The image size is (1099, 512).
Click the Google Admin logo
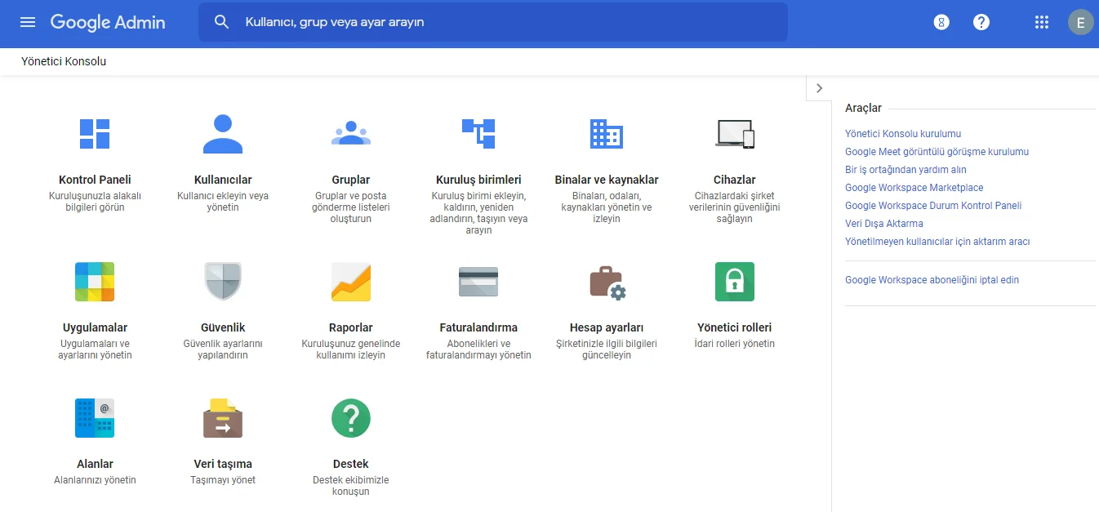point(108,23)
